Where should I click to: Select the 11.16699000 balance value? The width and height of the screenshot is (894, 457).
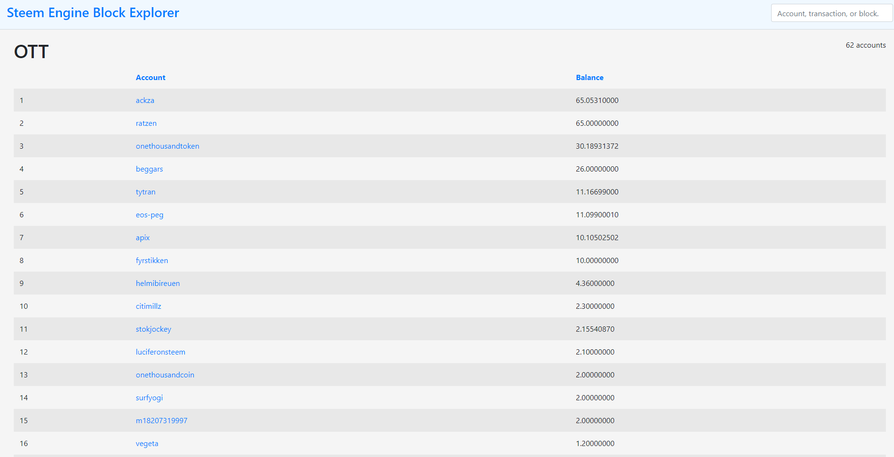597,192
